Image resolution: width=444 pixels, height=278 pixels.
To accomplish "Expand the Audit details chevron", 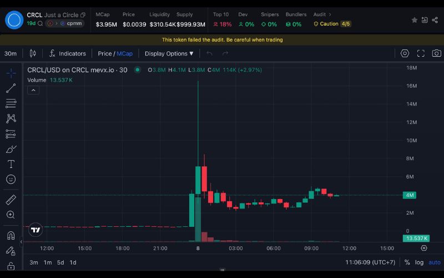I will [330, 14].
